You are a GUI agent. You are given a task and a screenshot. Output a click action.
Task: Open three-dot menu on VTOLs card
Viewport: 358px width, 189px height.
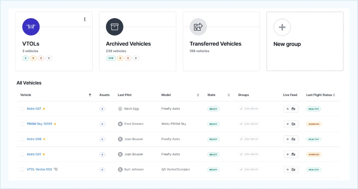pos(85,19)
